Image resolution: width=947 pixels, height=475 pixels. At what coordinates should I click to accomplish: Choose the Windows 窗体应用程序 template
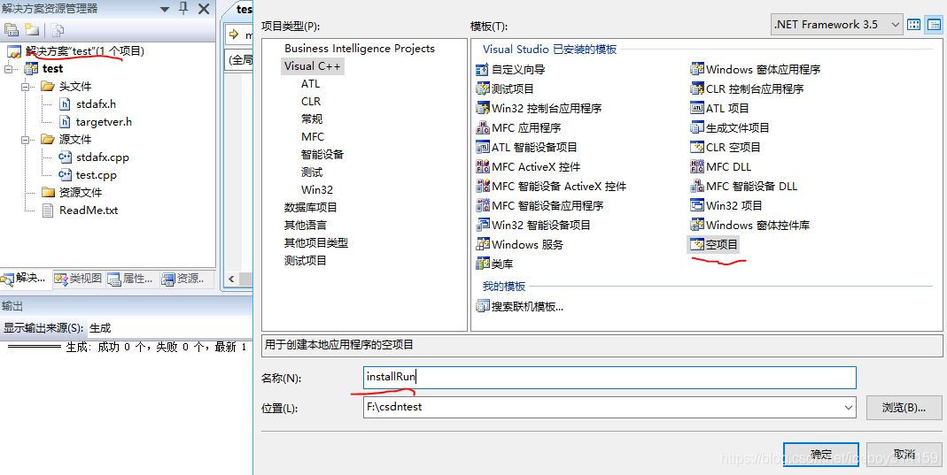click(755, 69)
